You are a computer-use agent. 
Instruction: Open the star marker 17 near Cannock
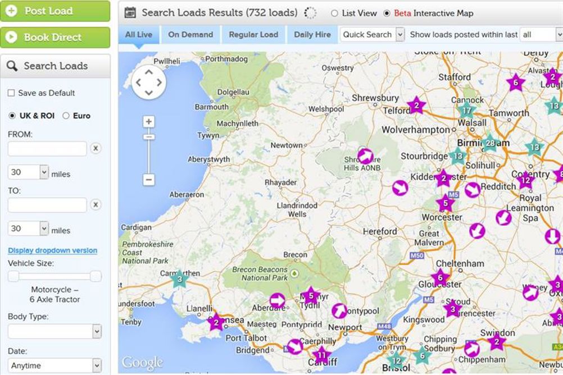467,111
